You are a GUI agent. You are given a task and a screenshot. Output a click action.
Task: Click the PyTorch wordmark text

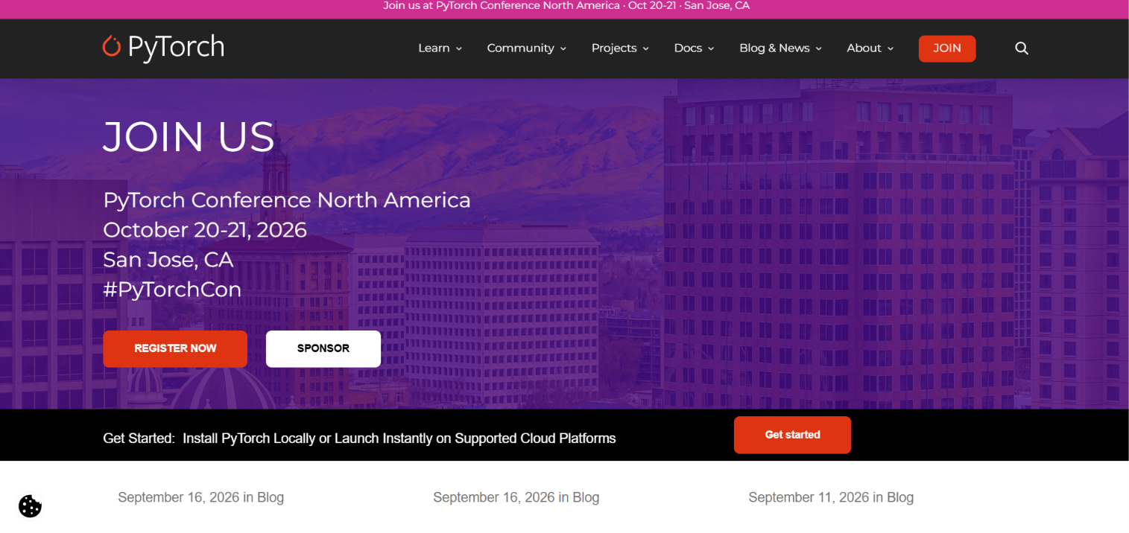(176, 47)
